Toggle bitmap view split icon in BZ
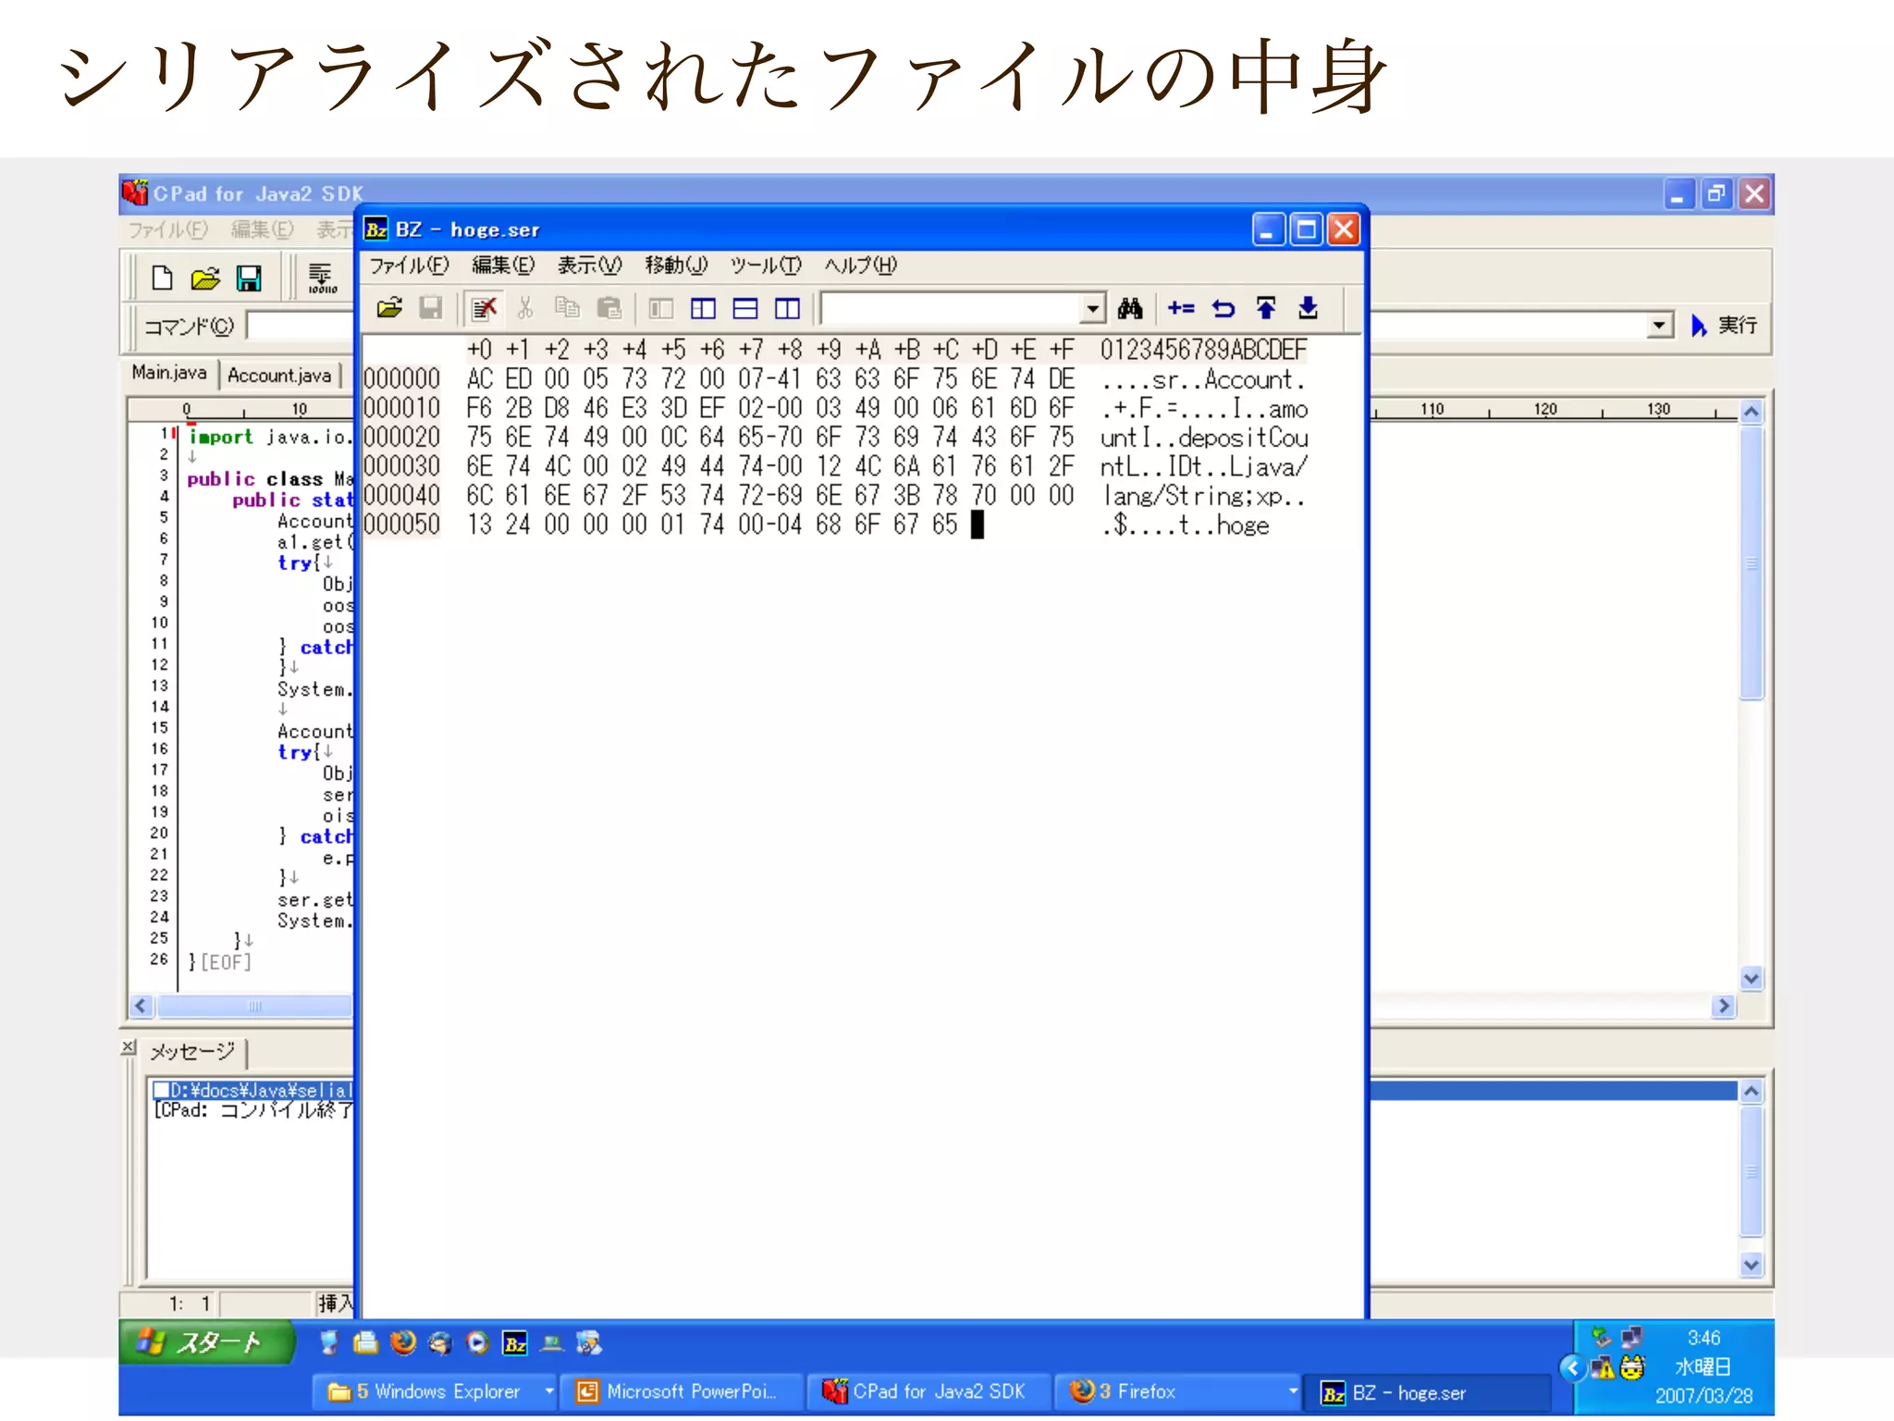The height and width of the screenshot is (1421, 1894). 703,308
